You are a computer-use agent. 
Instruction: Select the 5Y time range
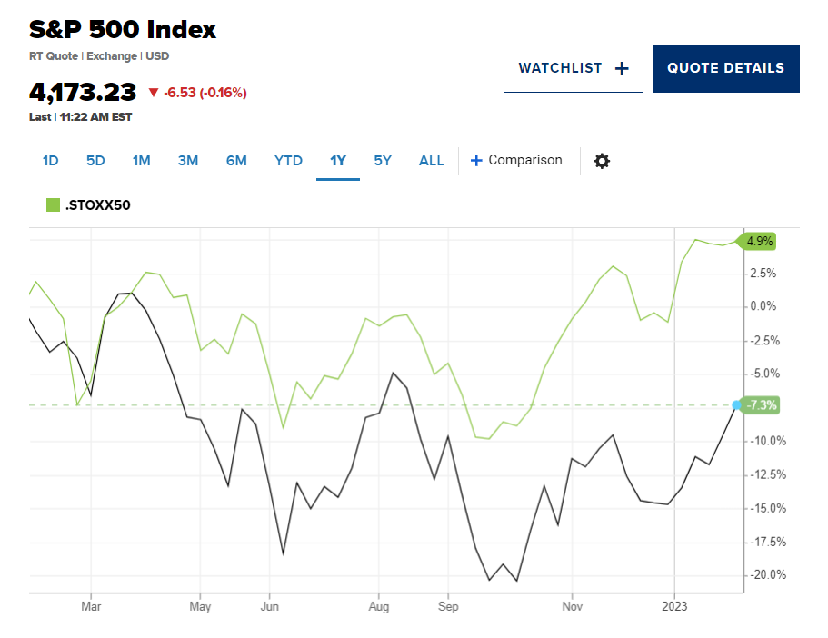[x=383, y=161]
